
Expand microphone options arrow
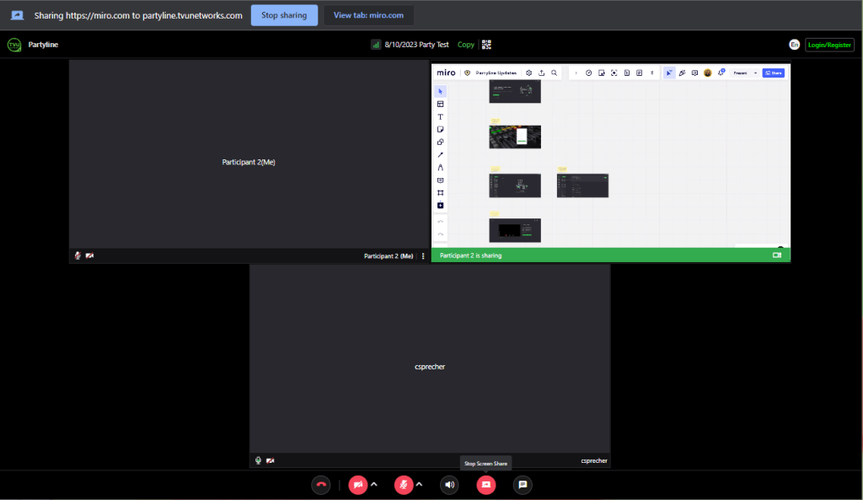click(419, 484)
